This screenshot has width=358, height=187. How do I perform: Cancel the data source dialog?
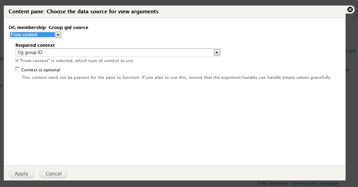[x=53, y=174]
